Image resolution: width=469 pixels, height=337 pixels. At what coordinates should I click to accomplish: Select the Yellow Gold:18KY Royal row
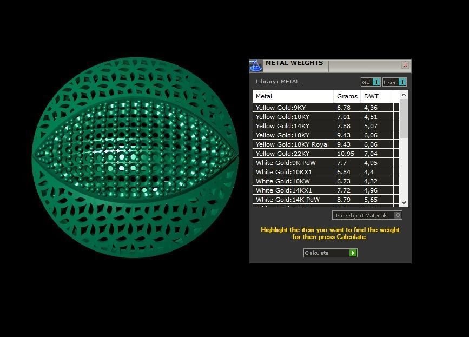pyautogui.click(x=326, y=144)
